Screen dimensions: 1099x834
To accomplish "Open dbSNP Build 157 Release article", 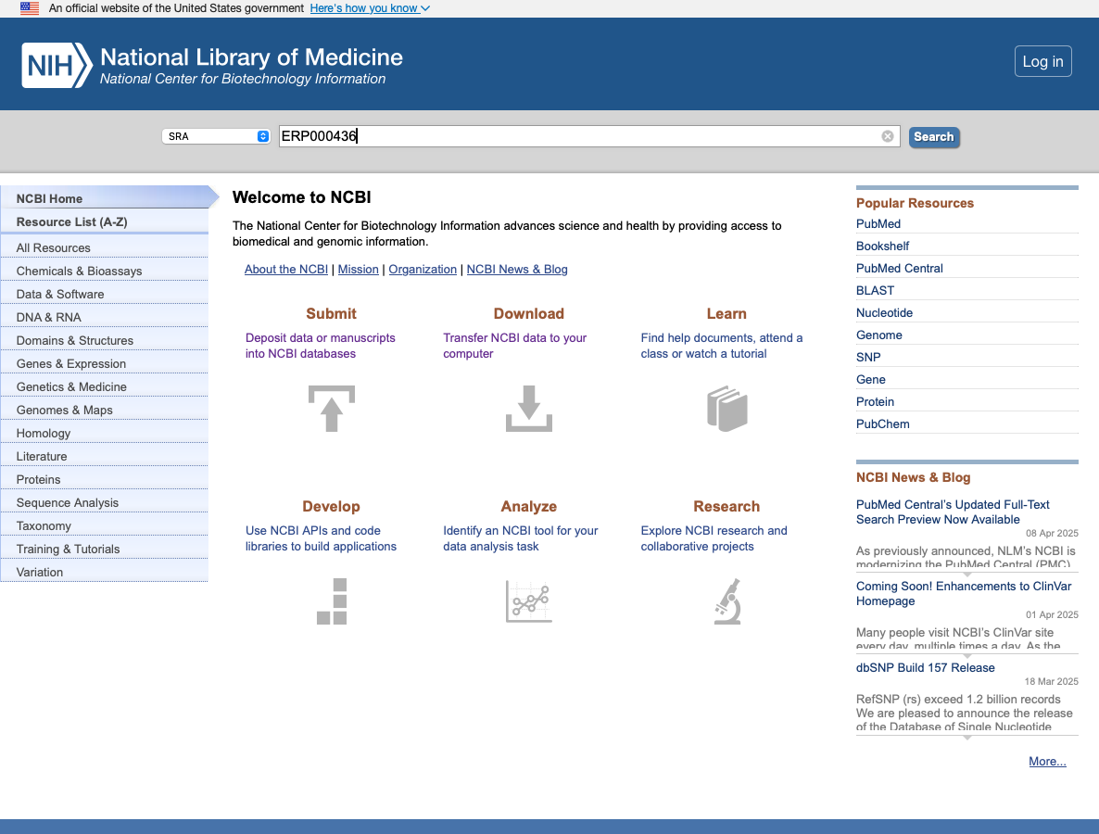I will (925, 667).
